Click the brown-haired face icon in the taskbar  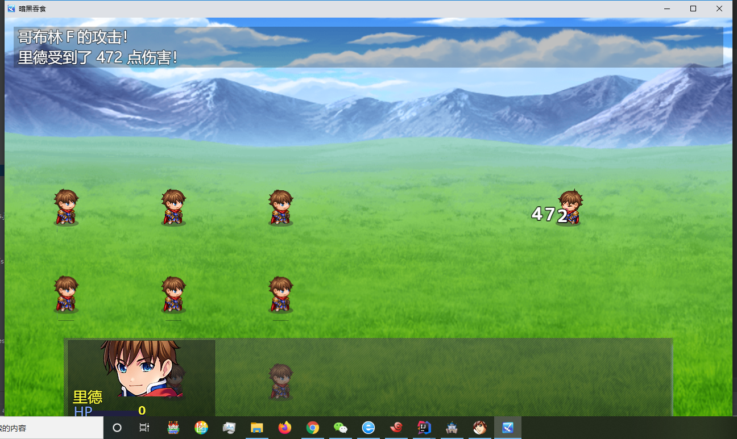click(480, 428)
